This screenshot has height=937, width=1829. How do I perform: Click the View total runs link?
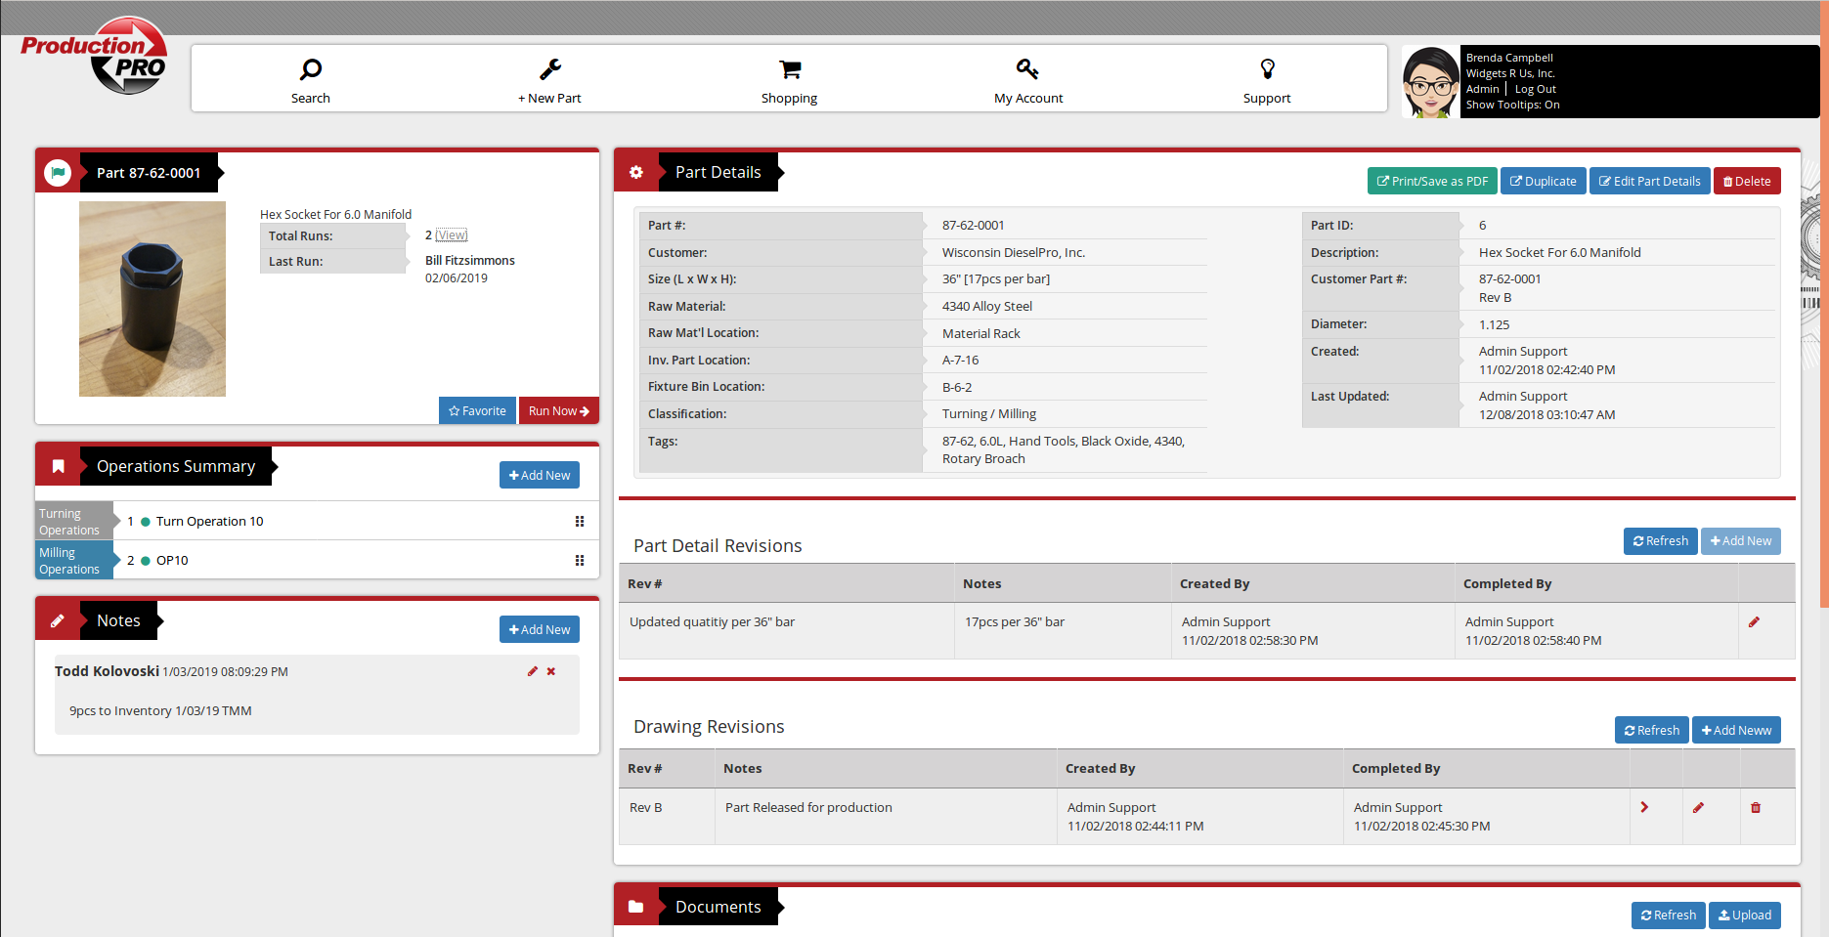(452, 235)
